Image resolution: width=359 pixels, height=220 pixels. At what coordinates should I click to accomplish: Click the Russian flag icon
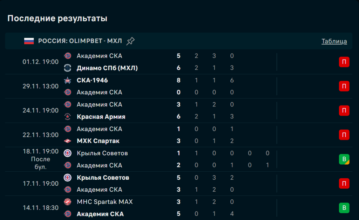(x=29, y=41)
